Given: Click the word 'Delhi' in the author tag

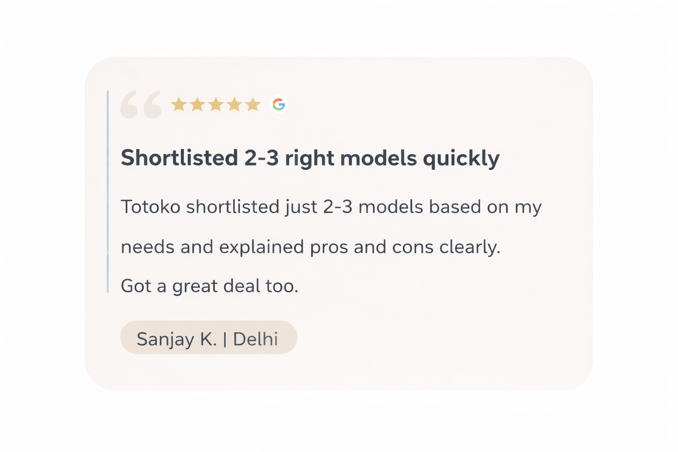Looking at the screenshot, I should [x=255, y=339].
